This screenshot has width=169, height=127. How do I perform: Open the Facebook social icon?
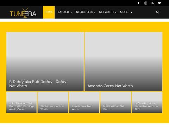pyautogui.click(x=139, y=3)
